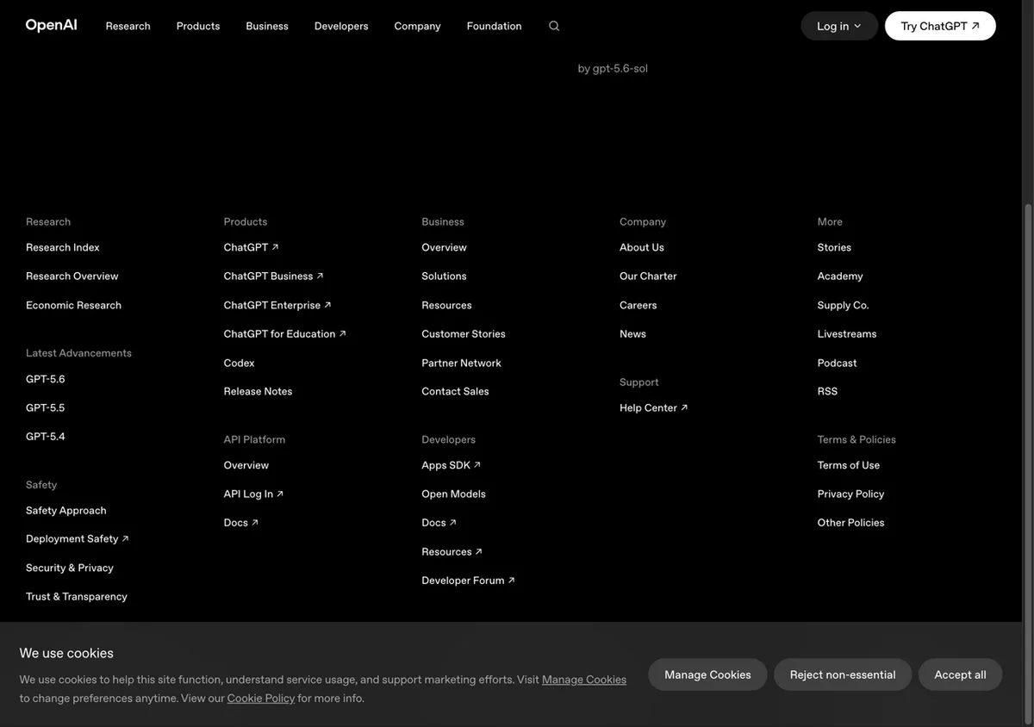The height and width of the screenshot is (727, 1034).
Task: Click the Manage Cookies button
Action: click(707, 674)
